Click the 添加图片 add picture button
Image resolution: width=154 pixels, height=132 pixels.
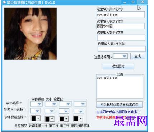click(x=118, y=66)
